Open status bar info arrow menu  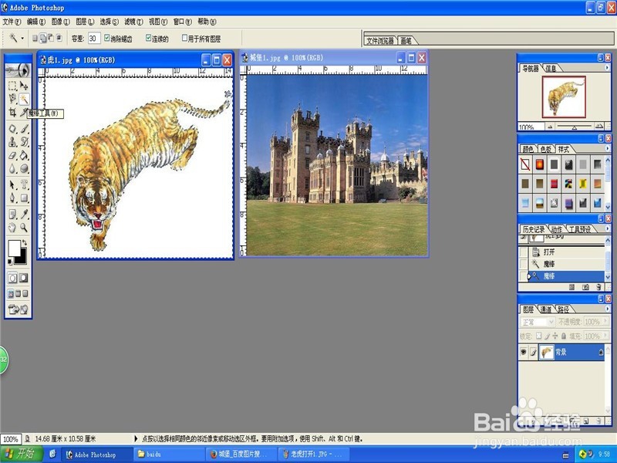137,438
